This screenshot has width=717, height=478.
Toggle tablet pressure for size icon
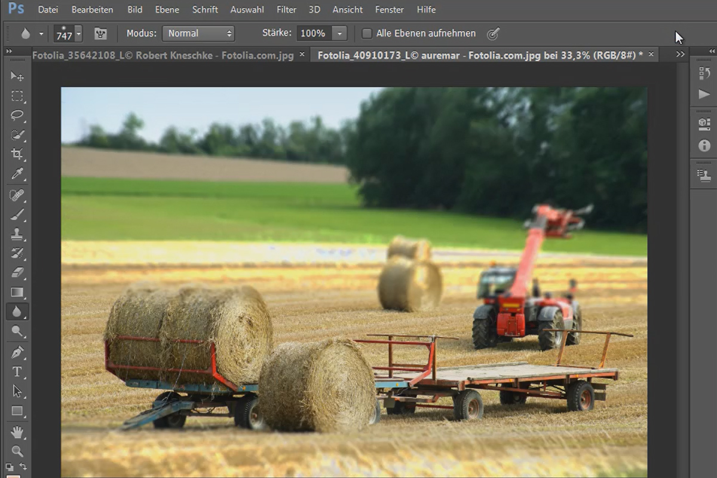pyautogui.click(x=493, y=33)
